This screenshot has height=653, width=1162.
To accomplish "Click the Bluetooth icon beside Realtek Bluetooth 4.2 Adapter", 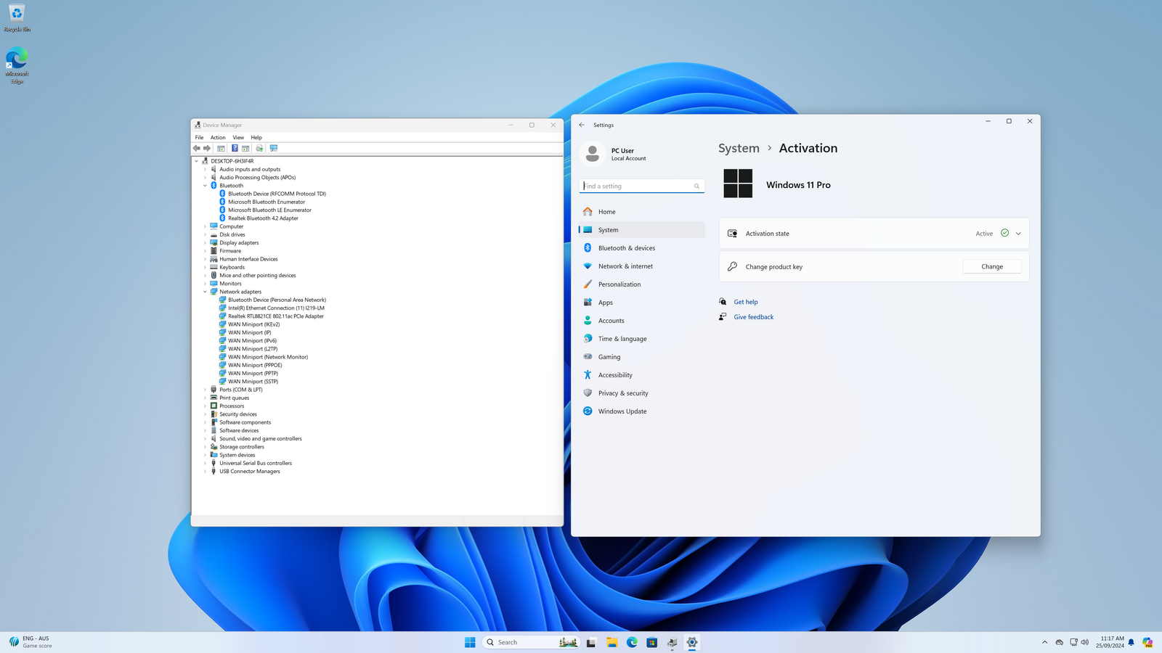I will (x=222, y=218).
